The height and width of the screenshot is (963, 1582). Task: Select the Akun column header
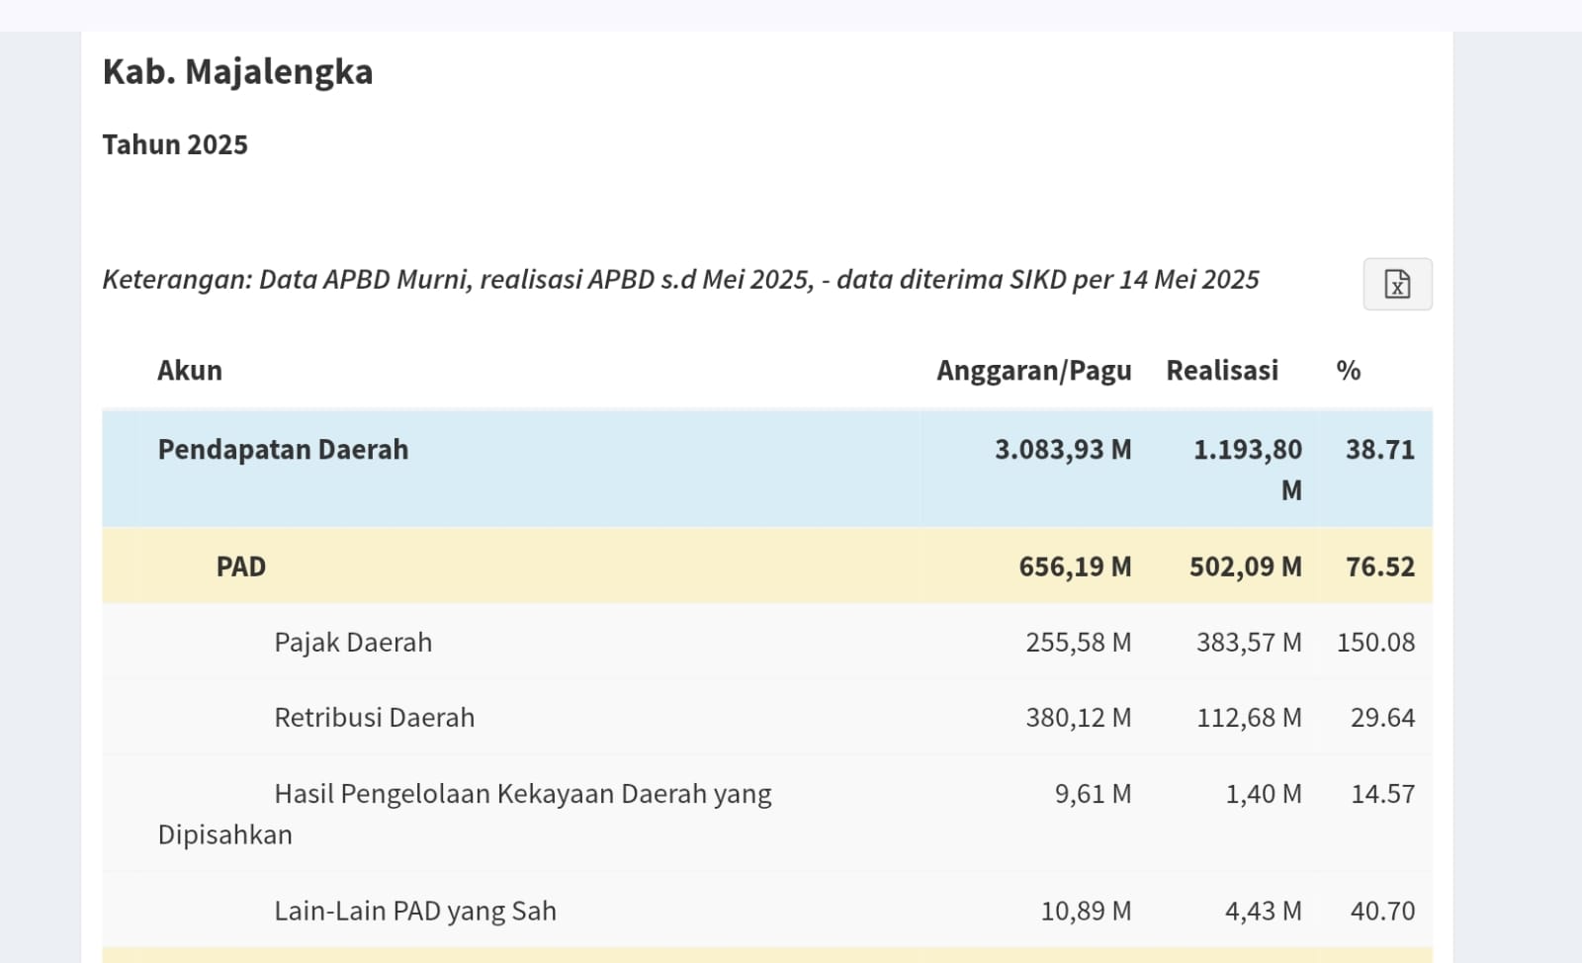pyautogui.click(x=190, y=371)
